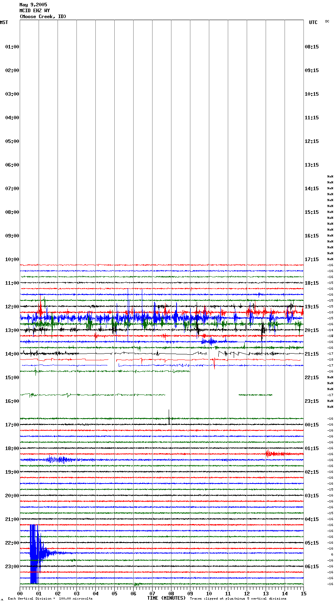Click the "18:00" MST hour label
This screenshot has width=335, height=604.
(12, 448)
